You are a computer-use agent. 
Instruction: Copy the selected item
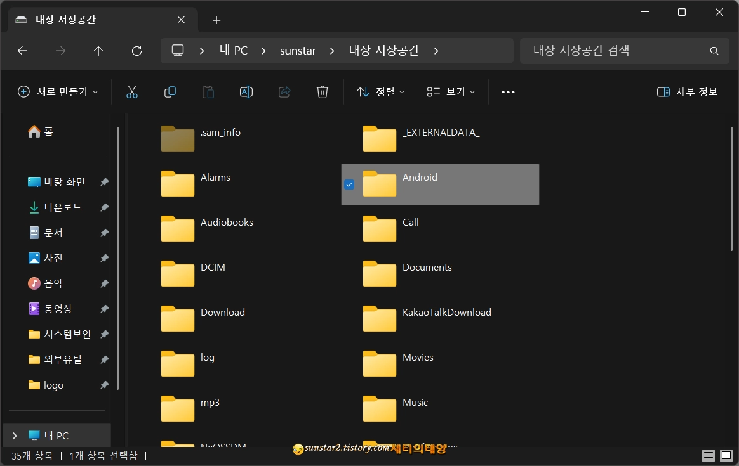(x=170, y=92)
